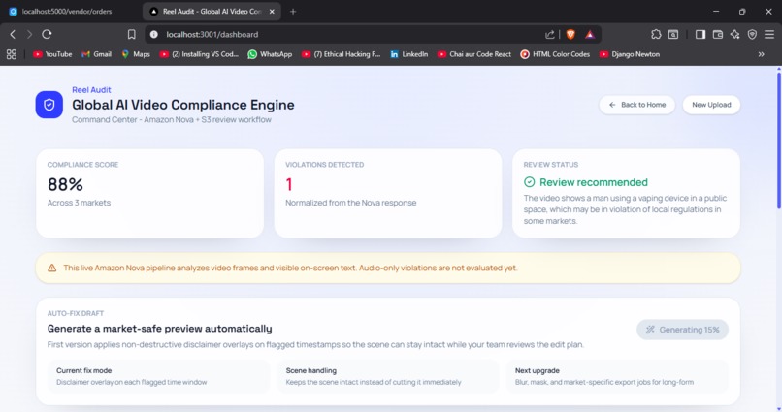Image resolution: width=782 pixels, height=412 pixels.
Task: Open the browser hamburger menu
Action: click(769, 34)
